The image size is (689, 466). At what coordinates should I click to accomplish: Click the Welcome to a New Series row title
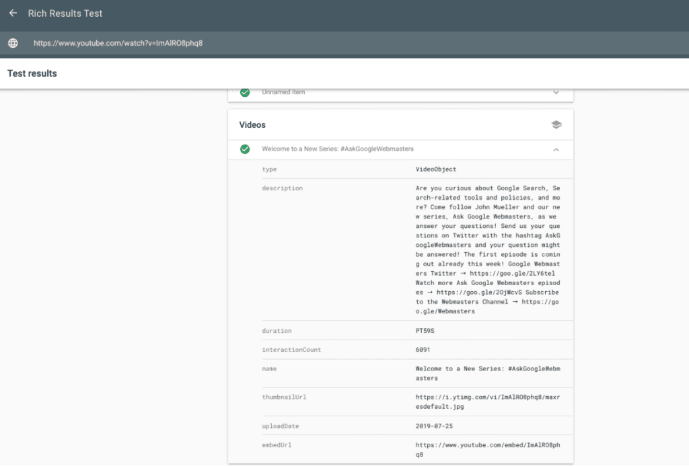pos(338,149)
